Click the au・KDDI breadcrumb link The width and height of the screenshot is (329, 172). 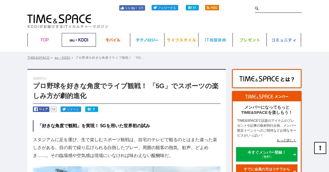click(x=63, y=58)
